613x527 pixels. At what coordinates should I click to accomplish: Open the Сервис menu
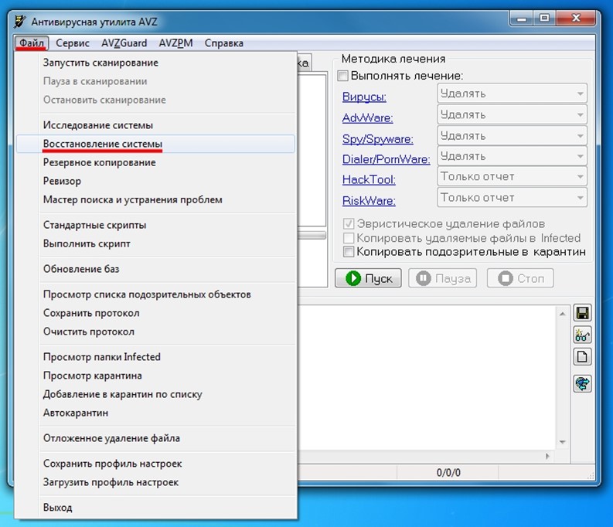coord(73,43)
